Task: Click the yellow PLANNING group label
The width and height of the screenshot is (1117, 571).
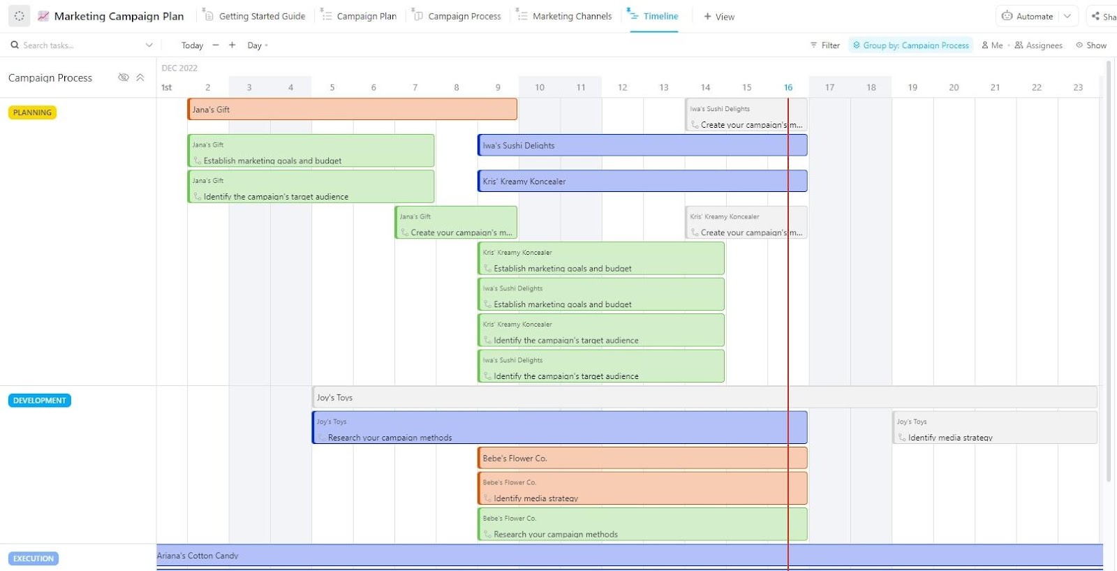Action: [x=32, y=112]
